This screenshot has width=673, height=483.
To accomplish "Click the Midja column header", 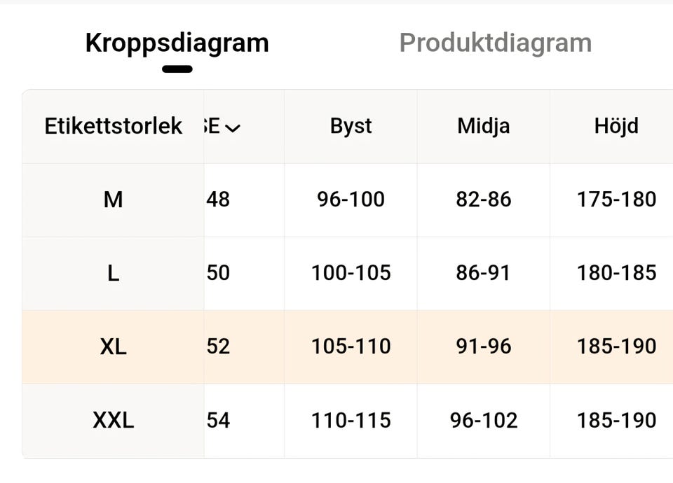I will (x=483, y=127).
